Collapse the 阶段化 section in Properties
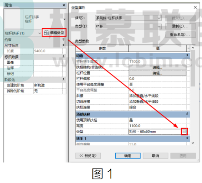This screenshot has width=202, height=183. click(63, 80)
